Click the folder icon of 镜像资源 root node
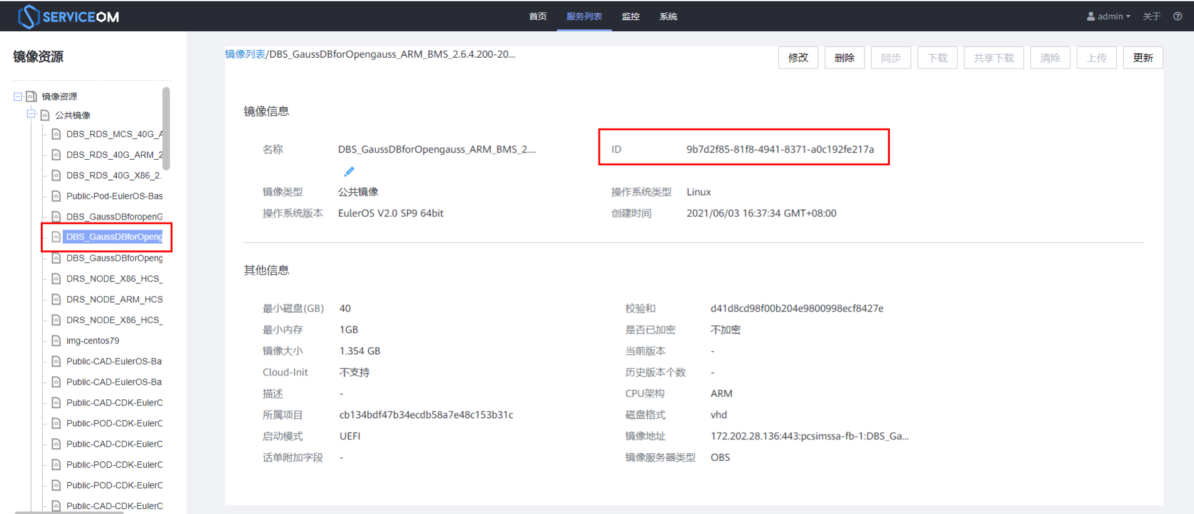 [31, 97]
